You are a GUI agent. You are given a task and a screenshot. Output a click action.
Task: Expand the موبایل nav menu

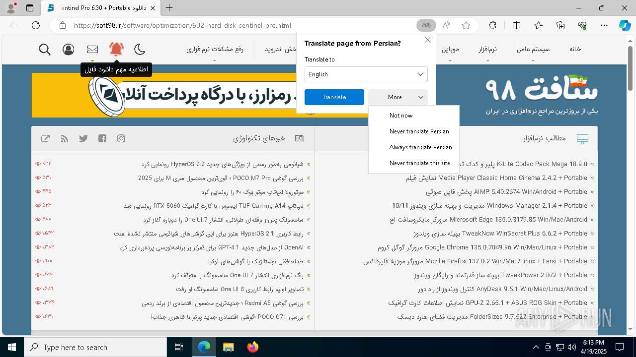(450, 49)
